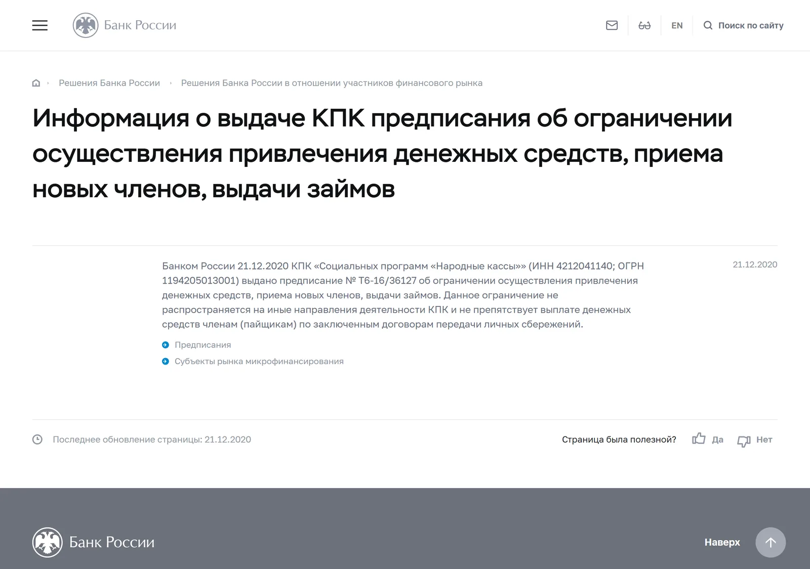Click thumbs-up Да feedback icon
The width and height of the screenshot is (810, 569).
point(699,439)
